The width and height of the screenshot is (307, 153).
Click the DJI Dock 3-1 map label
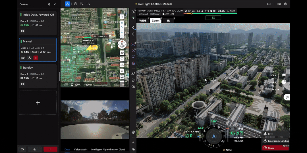coord(101,37)
